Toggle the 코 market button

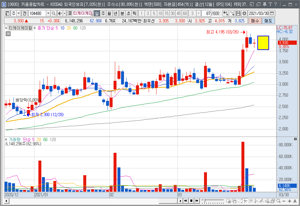pos(70,13)
